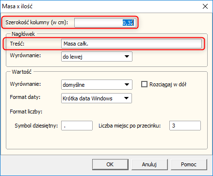
Task: Enable the 'Rozciągaj w dół' checkbox
Action: click(144, 84)
